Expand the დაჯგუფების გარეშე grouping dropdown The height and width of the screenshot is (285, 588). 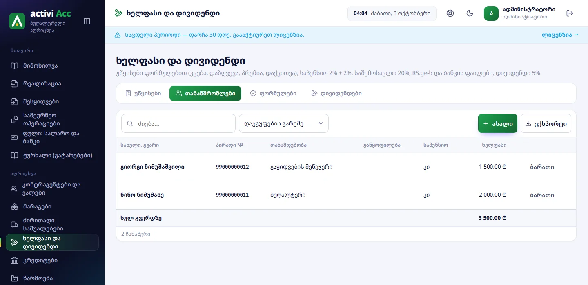pyautogui.click(x=284, y=123)
